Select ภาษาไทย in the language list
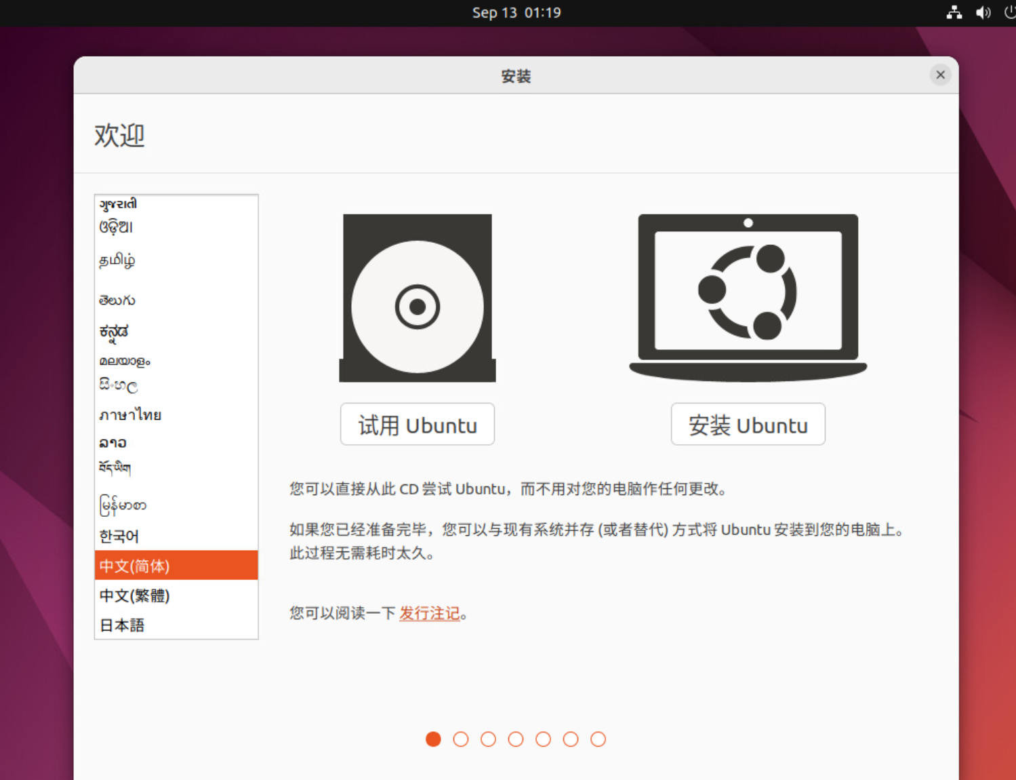This screenshot has height=780, width=1016. [176, 414]
